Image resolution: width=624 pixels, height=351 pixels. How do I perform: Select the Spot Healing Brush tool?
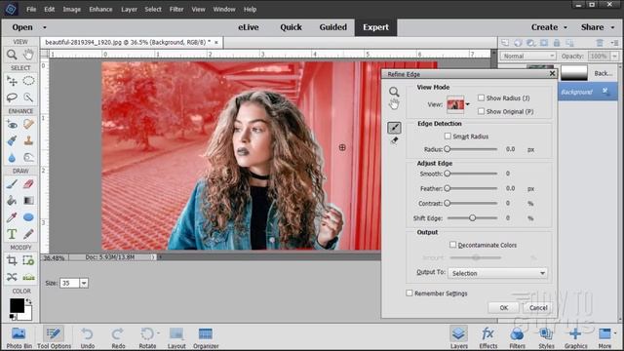[x=28, y=124]
